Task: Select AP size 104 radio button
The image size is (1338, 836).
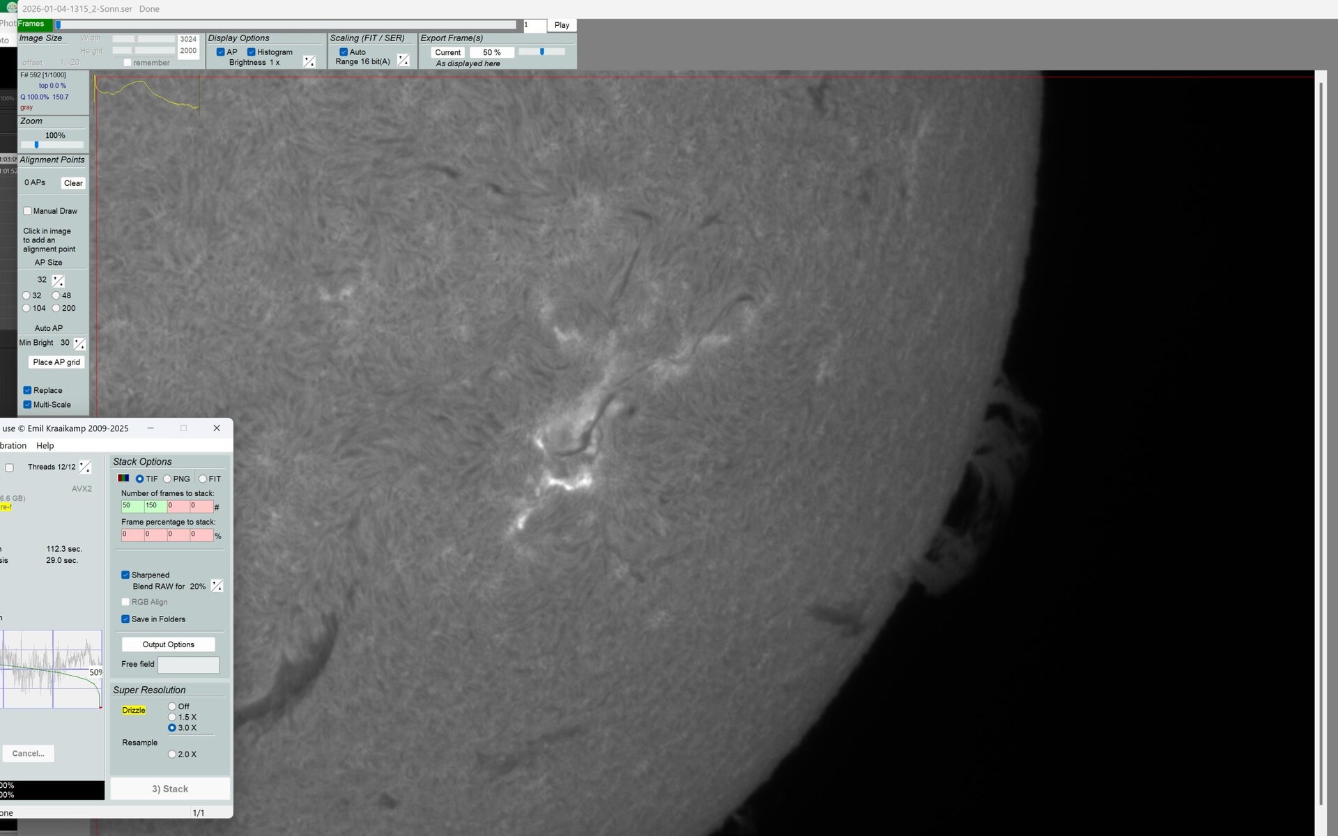Action: 26,309
